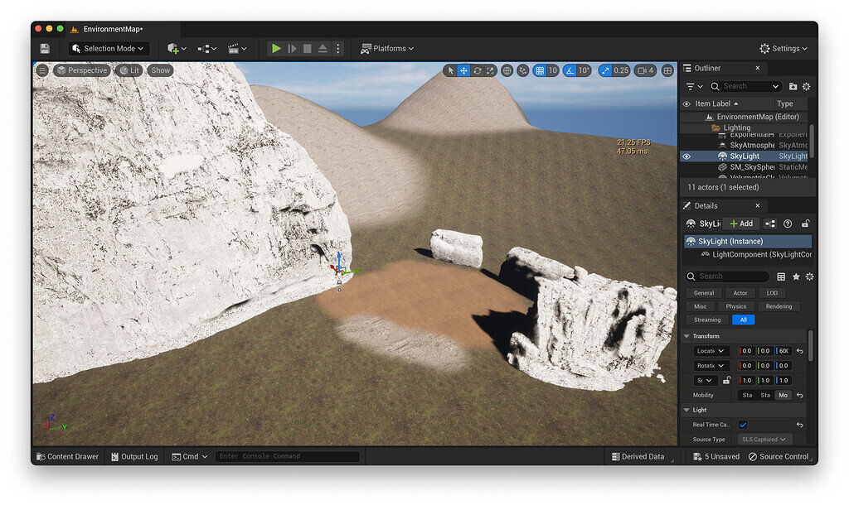This screenshot has height=505, width=849.
Task: Select the translate (move) gizmo tool
Action: tap(463, 71)
